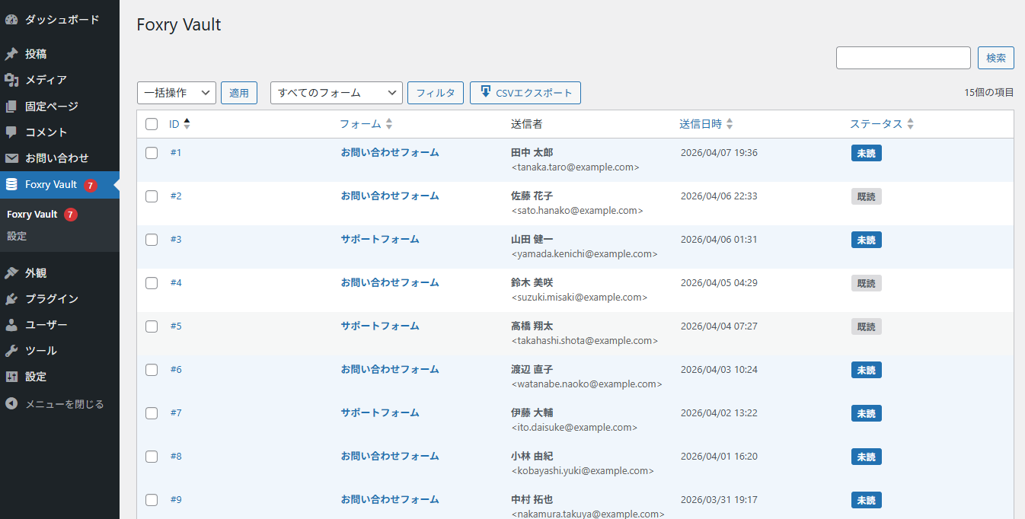
Task: Open the 一括操作 dropdown
Action: coord(176,93)
